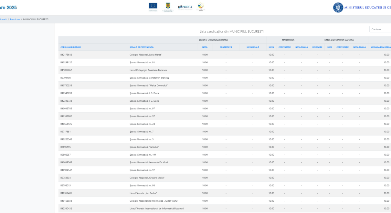Select candidate code B9791108
Screen dimensions: 391x213
click(66, 78)
